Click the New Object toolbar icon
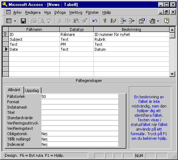Image resolution: width=178 pixels, height=160 pixels. (x=152, y=21)
